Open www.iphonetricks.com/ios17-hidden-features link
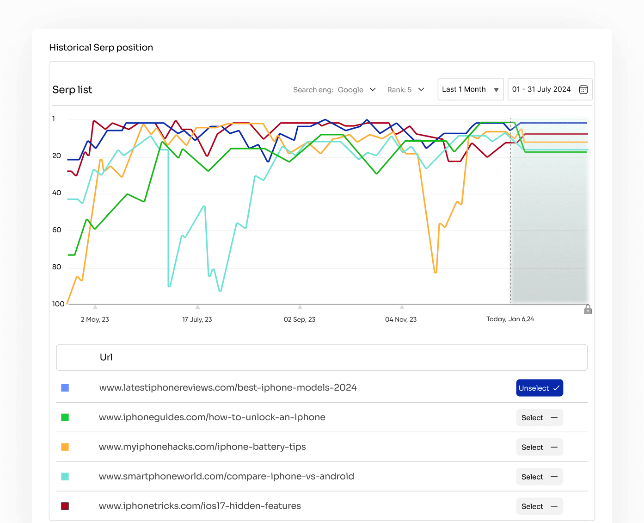Viewport: 644px width, 523px height. coord(200,506)
